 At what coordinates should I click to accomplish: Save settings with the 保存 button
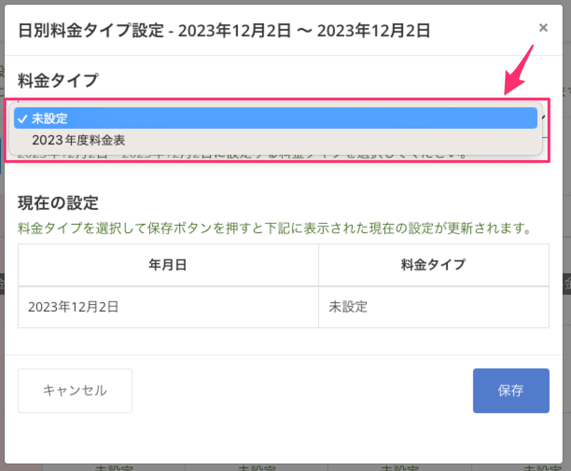(x=511, y=390)
